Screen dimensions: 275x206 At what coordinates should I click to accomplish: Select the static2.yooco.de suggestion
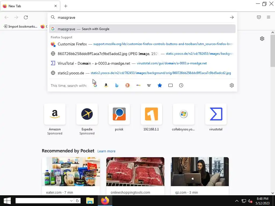tap(142, 73)
